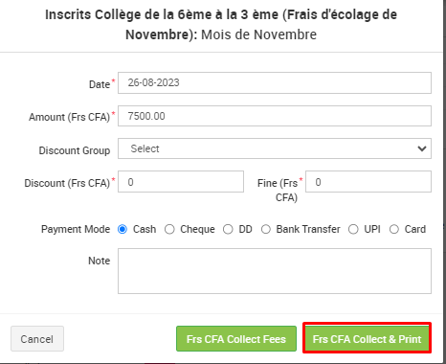The width and height of the screenshot is (446, 364).
Task: Click the Date field showing 26-08-2023
Action: pyautogui.click(x=275, y=83)
